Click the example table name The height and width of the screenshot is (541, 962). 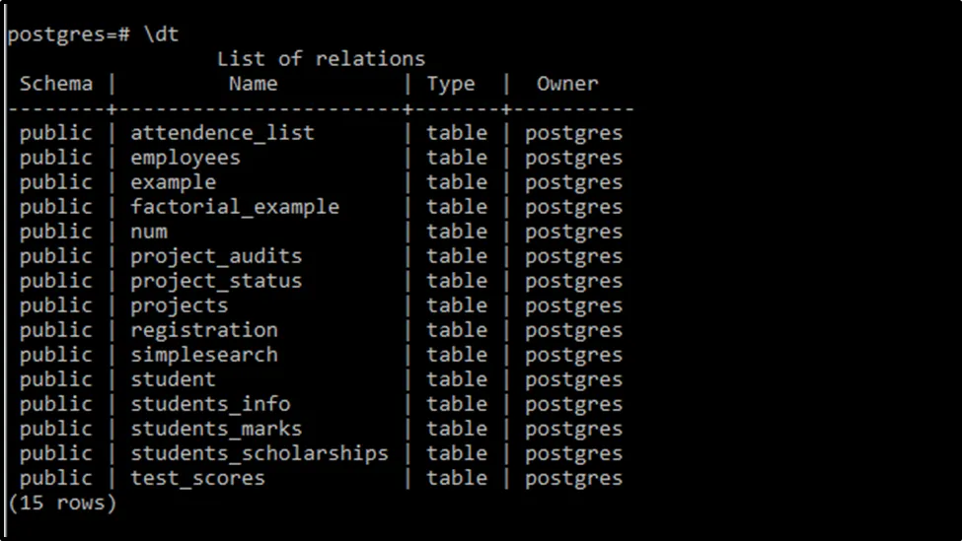(x=173, y=182)
